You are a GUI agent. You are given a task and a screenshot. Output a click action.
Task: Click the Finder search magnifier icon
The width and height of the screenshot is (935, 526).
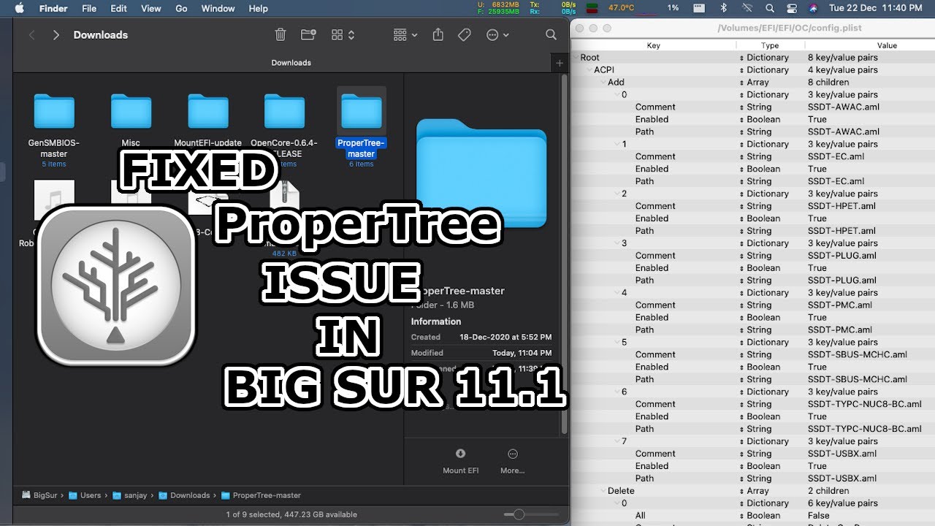coord(552,34)
